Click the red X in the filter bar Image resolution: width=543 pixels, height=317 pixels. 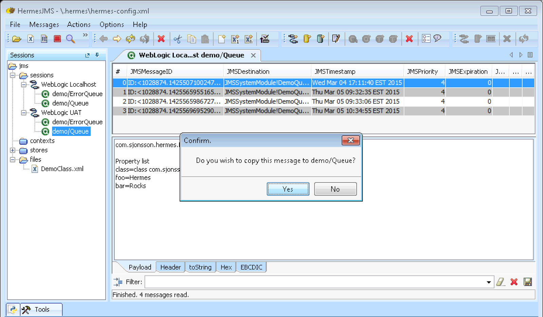[x=514, y=282]
